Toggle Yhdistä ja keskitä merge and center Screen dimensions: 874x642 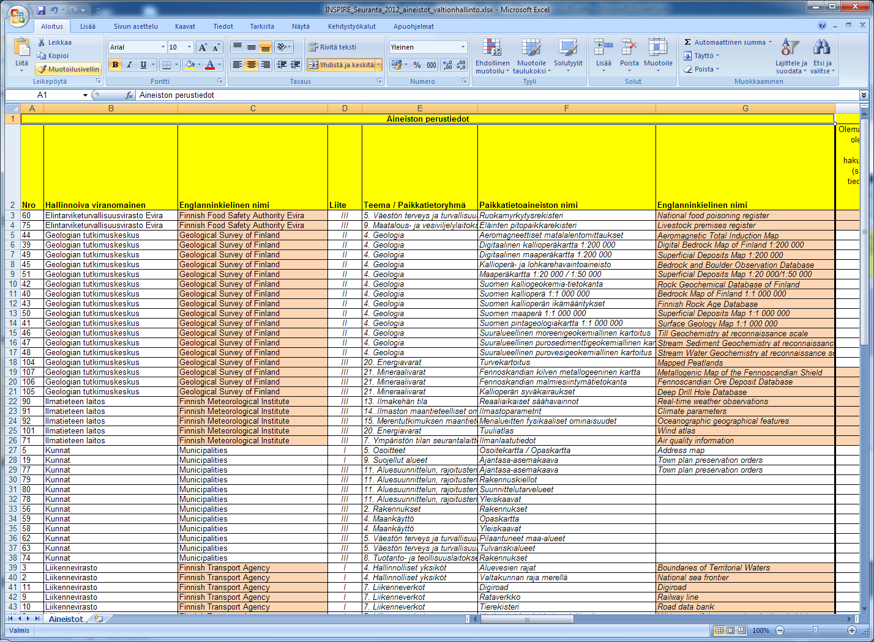[x=342, y=64]
